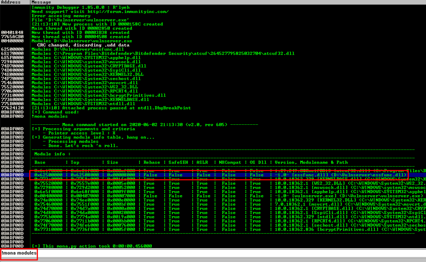
Task: Click the 'This mona.py action took' line
Action: point(92,246)
